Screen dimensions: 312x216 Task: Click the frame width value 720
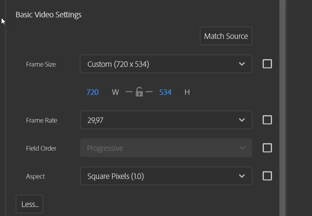(92, 92)
